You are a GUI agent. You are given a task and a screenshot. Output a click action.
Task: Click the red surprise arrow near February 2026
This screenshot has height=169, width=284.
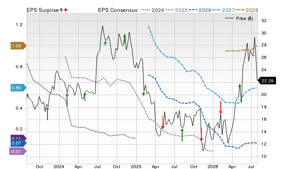coord(221,107)
